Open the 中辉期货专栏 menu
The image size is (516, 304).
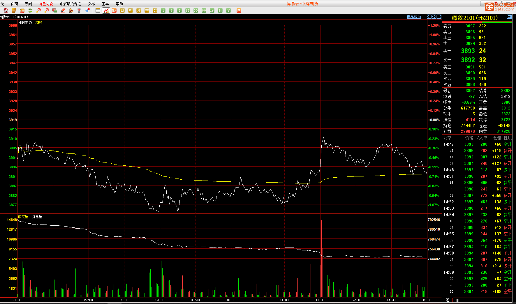tap(70, 4)
